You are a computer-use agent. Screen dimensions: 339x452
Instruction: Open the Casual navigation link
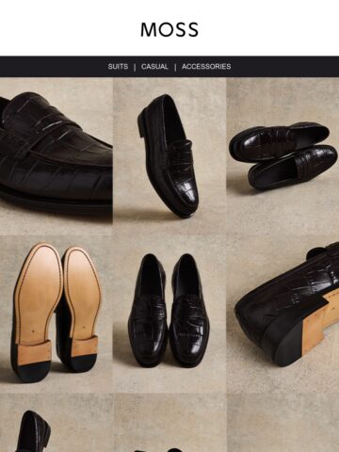tap(154, 67)
